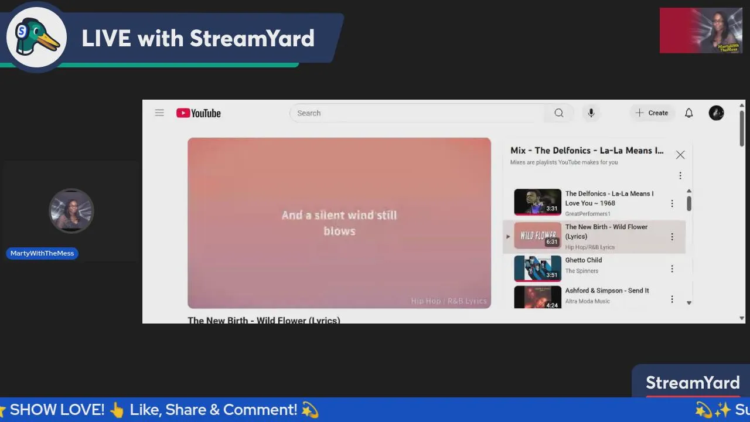This screenshot has height=422, width=750.
Task: Play the Ashford & Simpson Send It thumbnail
Action: (537, 297)
